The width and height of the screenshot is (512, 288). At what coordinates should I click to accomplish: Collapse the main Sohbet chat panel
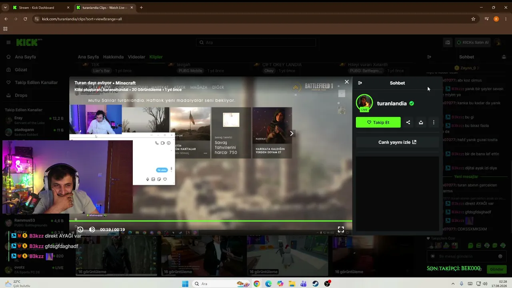(x=429, y=57)
